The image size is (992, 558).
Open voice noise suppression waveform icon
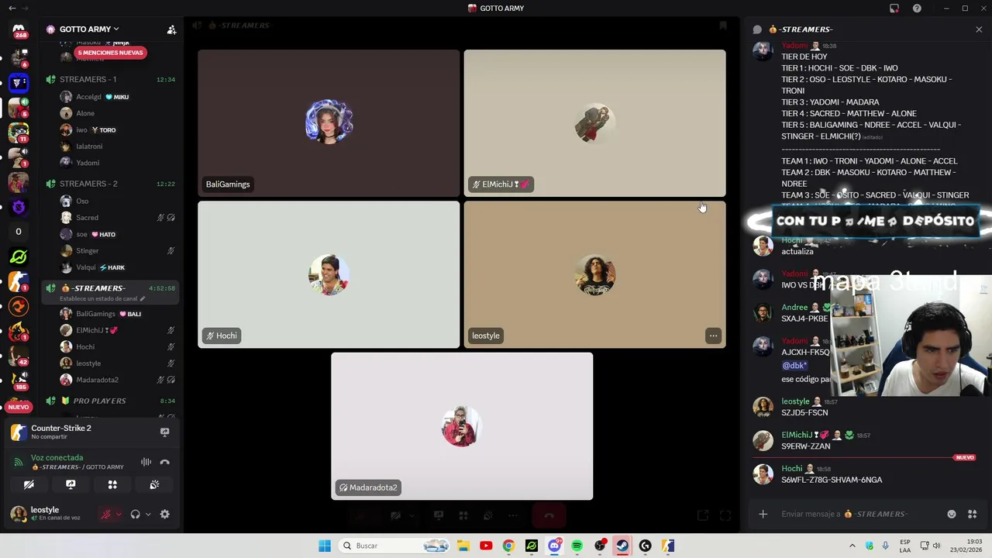tap(146, 462)
